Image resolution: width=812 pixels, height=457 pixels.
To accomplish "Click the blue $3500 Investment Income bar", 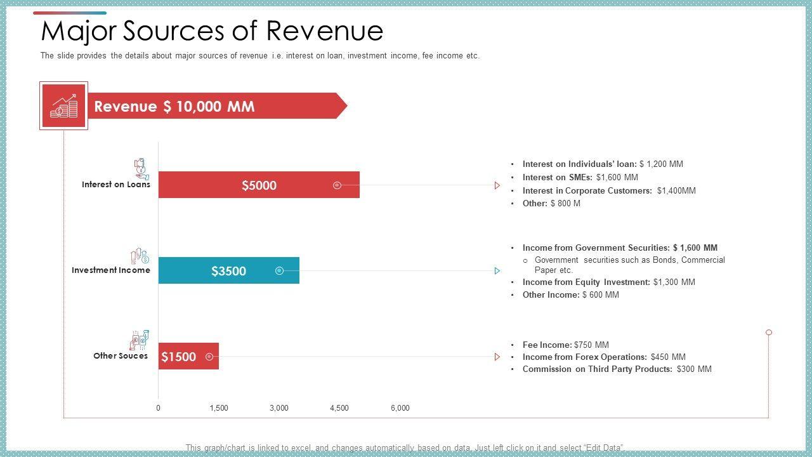I will point(228,271).
